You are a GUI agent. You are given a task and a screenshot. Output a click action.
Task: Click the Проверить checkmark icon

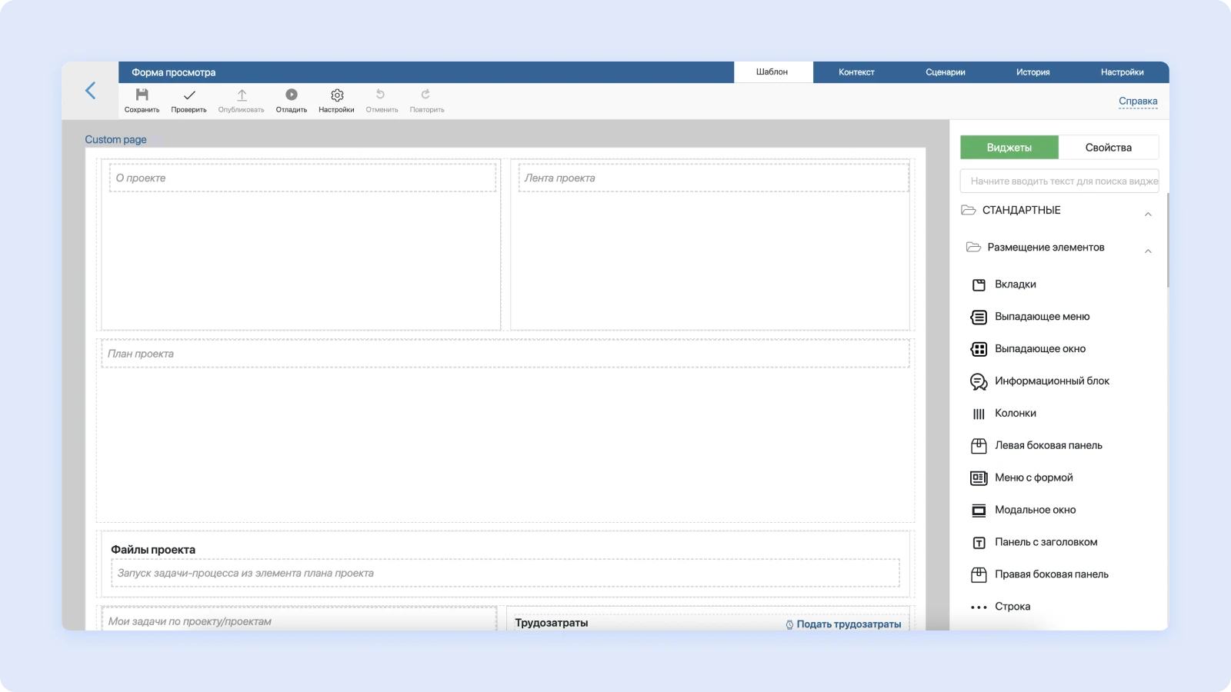click(x=189, y=95)
